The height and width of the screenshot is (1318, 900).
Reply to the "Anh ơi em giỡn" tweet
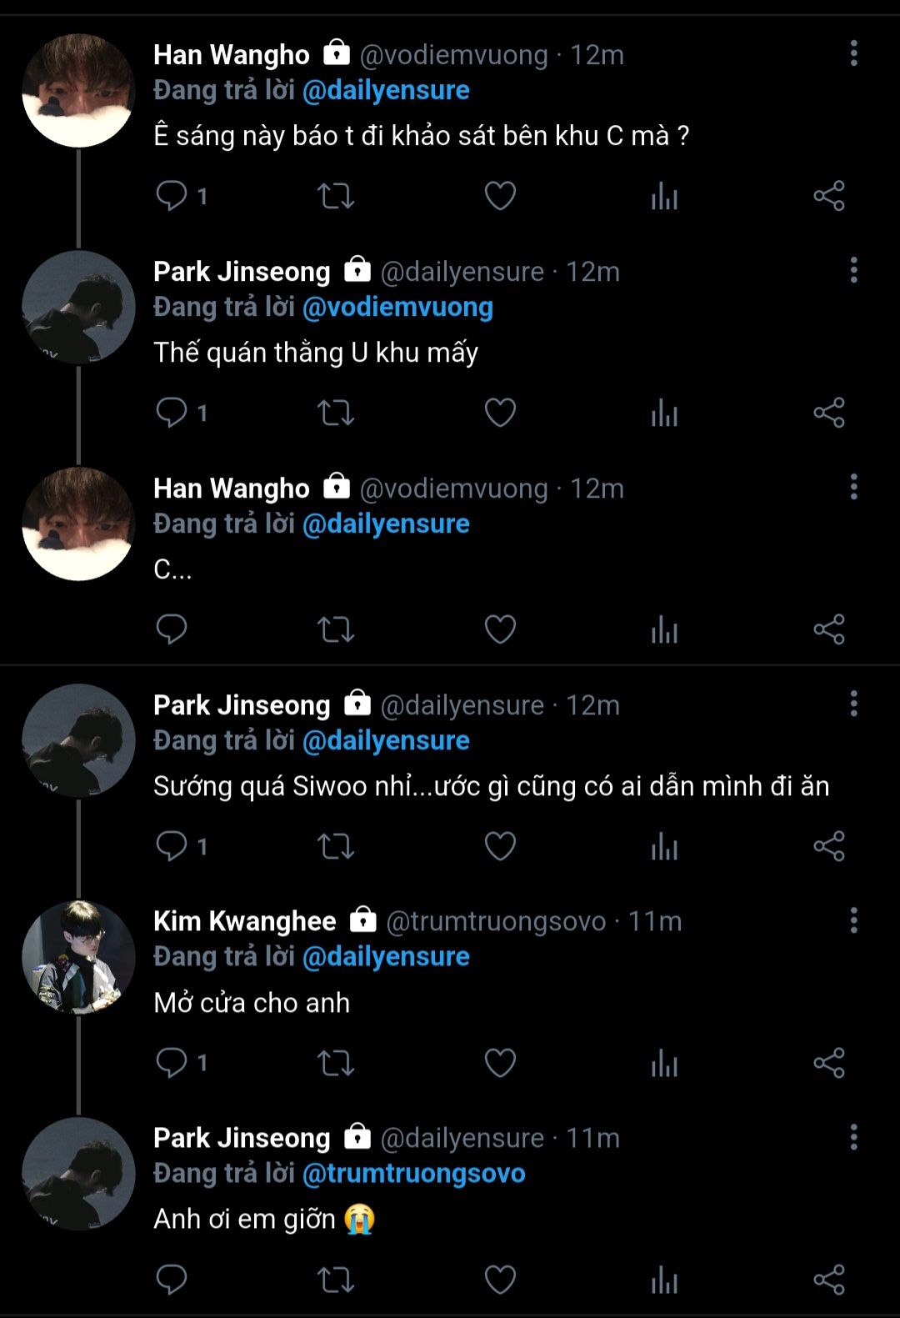pyautogui.click(x=172, y=1280)
